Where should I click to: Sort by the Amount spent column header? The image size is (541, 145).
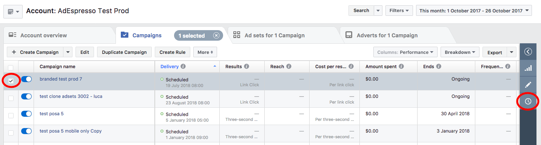tap(381, 67)
